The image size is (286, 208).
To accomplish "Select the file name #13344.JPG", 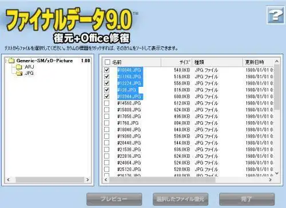I will (x=129, y=97).
